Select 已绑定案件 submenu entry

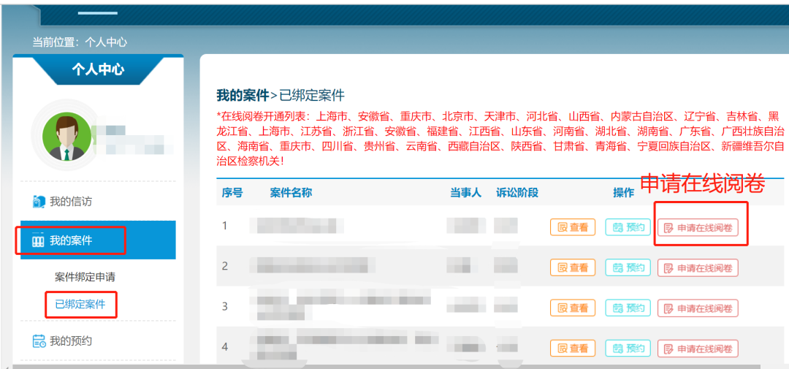80,305
